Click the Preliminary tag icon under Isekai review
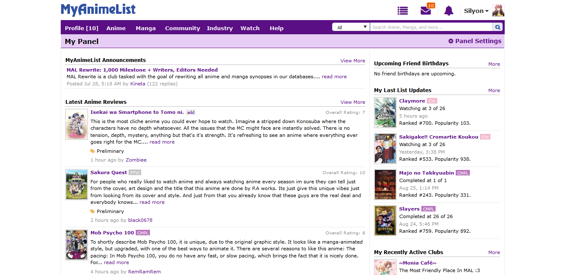 [x=93, y=151]
